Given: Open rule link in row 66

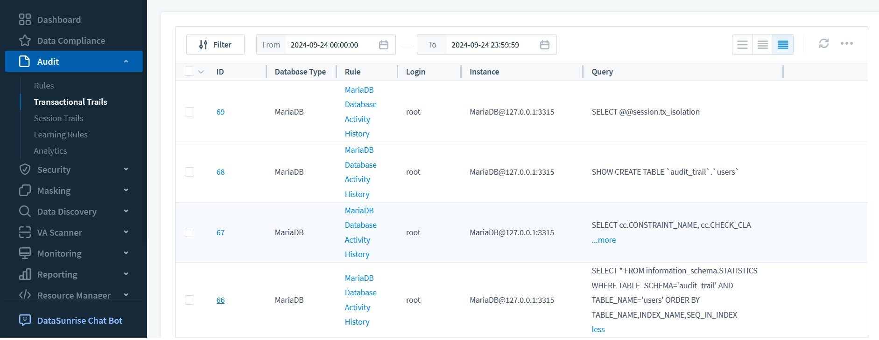Looking at the screenshot, I should pyautogui.click(x=360, y=300).
